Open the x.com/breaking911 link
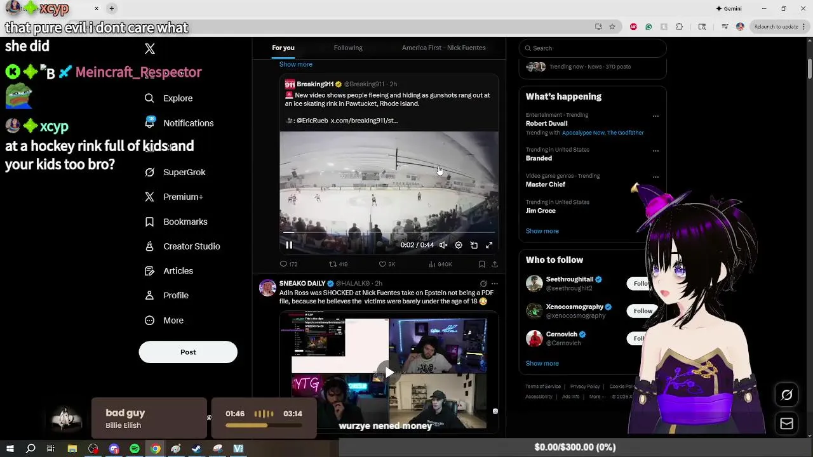This screenshot has height=457, width=813. click(364, 121)
